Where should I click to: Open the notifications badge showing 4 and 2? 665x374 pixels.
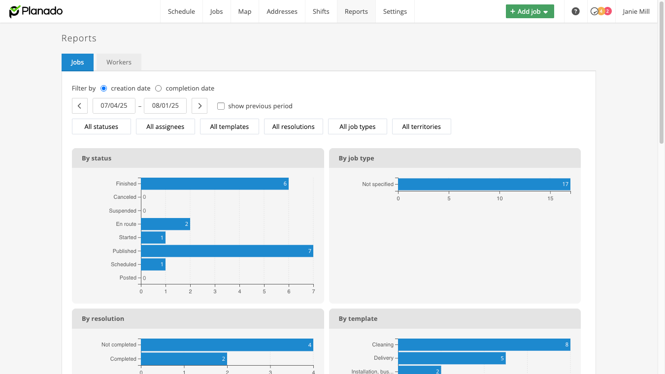click(601, 11)
